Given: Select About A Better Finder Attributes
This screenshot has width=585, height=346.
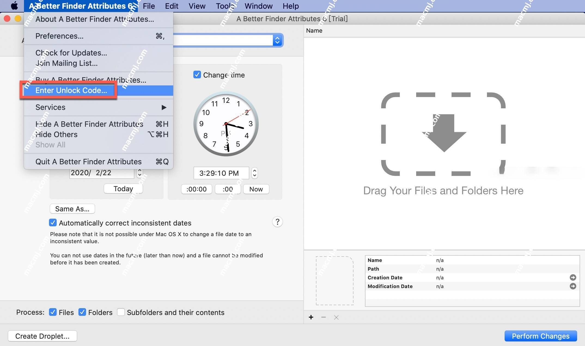Looking at the screenshot, I should click(99, 19).
